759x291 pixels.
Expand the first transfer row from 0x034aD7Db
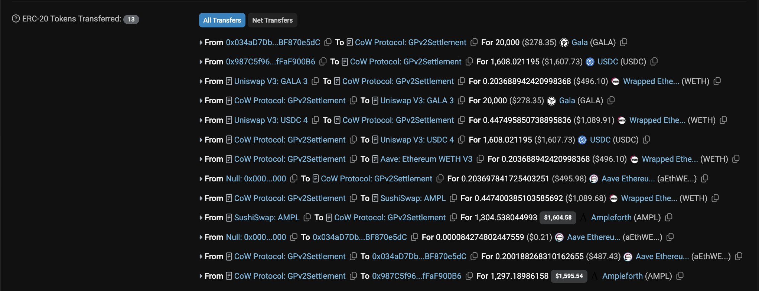pyautogui.click(x=201, y=43)
